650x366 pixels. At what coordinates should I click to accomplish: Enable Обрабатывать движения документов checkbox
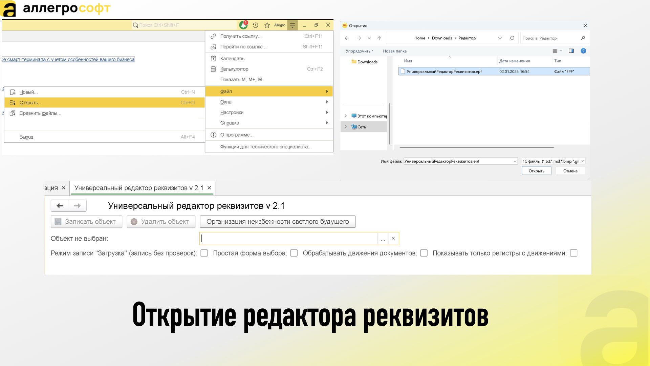point(424,253)
